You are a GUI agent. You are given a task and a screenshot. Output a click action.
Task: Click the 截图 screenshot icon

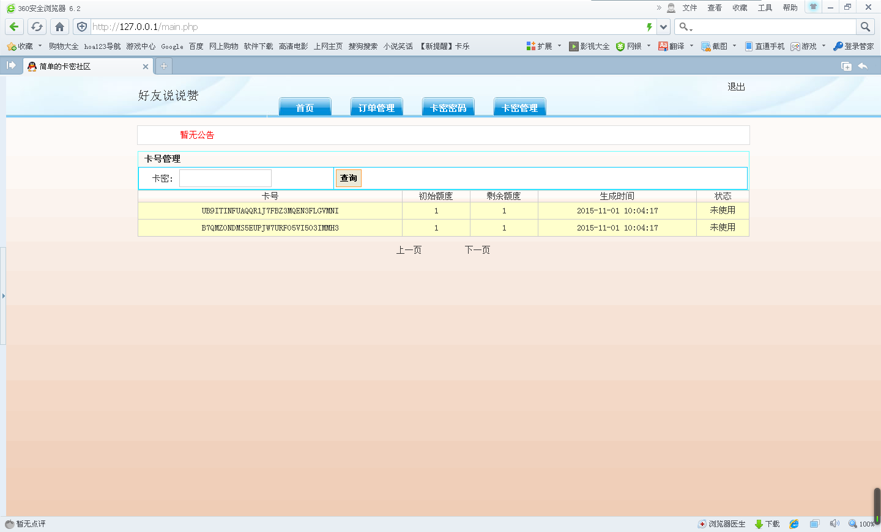[705, 46]
